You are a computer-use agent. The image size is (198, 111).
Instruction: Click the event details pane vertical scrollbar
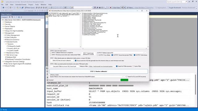pos(196,84)
